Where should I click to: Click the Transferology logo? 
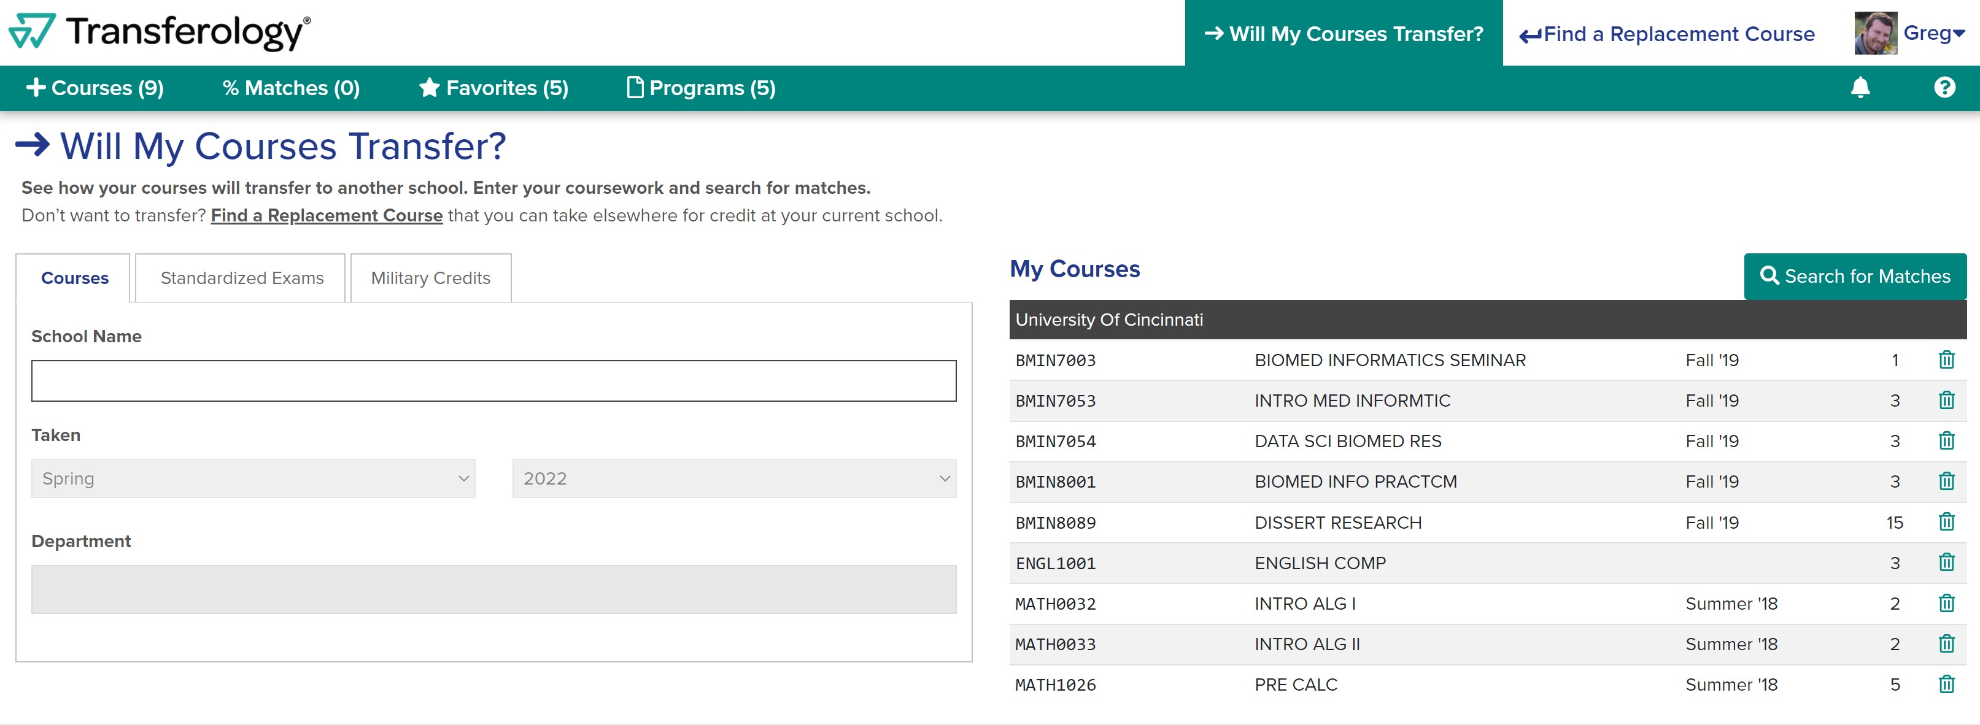[159, 31]
